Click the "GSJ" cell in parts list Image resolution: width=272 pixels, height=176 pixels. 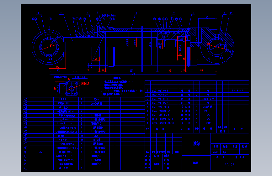40,152
